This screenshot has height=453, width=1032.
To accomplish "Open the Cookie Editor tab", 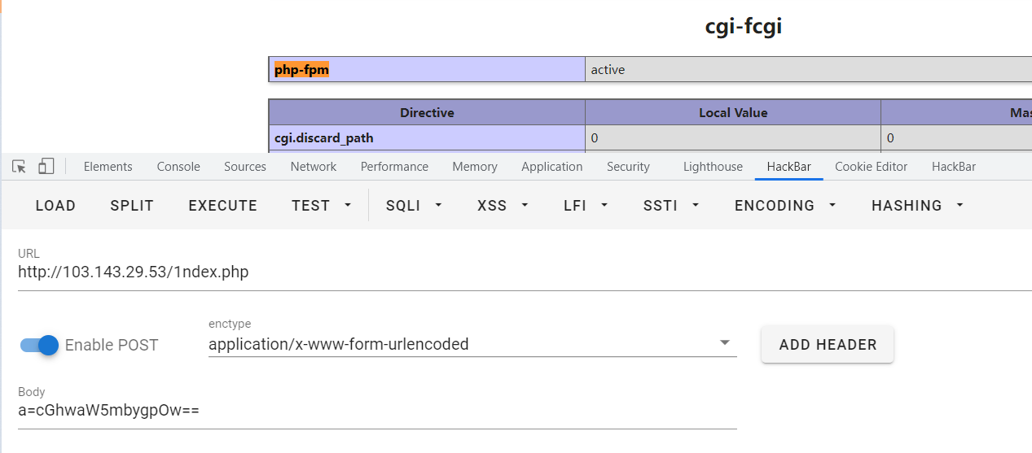I will point(871,167).
